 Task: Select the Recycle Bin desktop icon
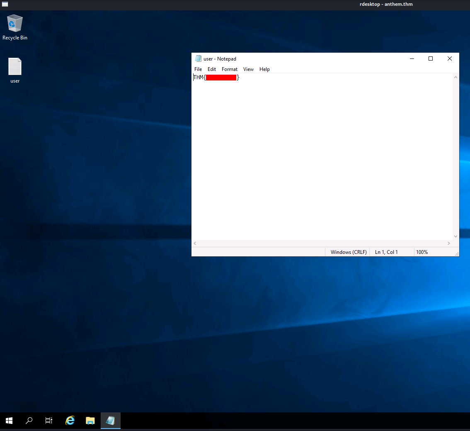[15, 27]
